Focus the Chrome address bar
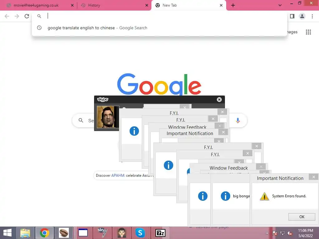Viewport: 319px width, 239px height. (x=159, y=16)
